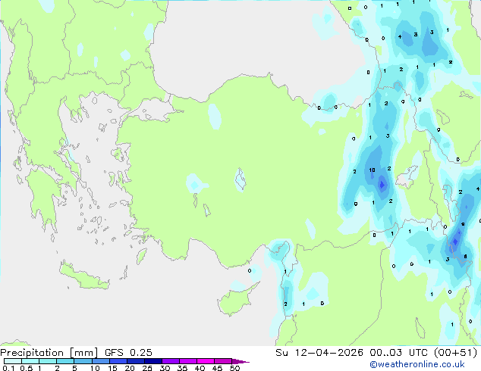Click the "0.5" legend scale label
This screenshot has height=371, width=481.
[26, 368]
